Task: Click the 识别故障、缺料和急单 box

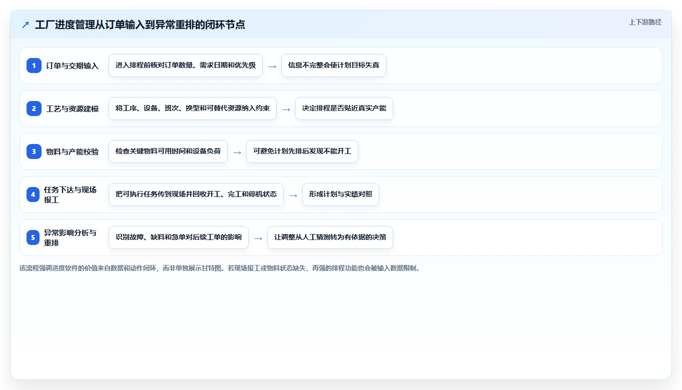Action: pos(179,237)
